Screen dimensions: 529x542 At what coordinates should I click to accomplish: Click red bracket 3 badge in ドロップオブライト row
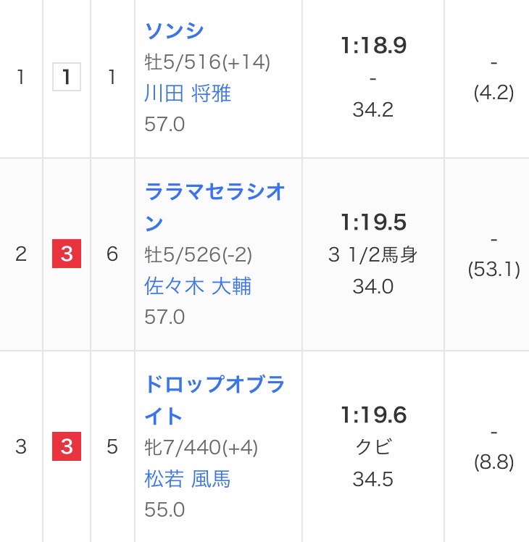(67, 447)
